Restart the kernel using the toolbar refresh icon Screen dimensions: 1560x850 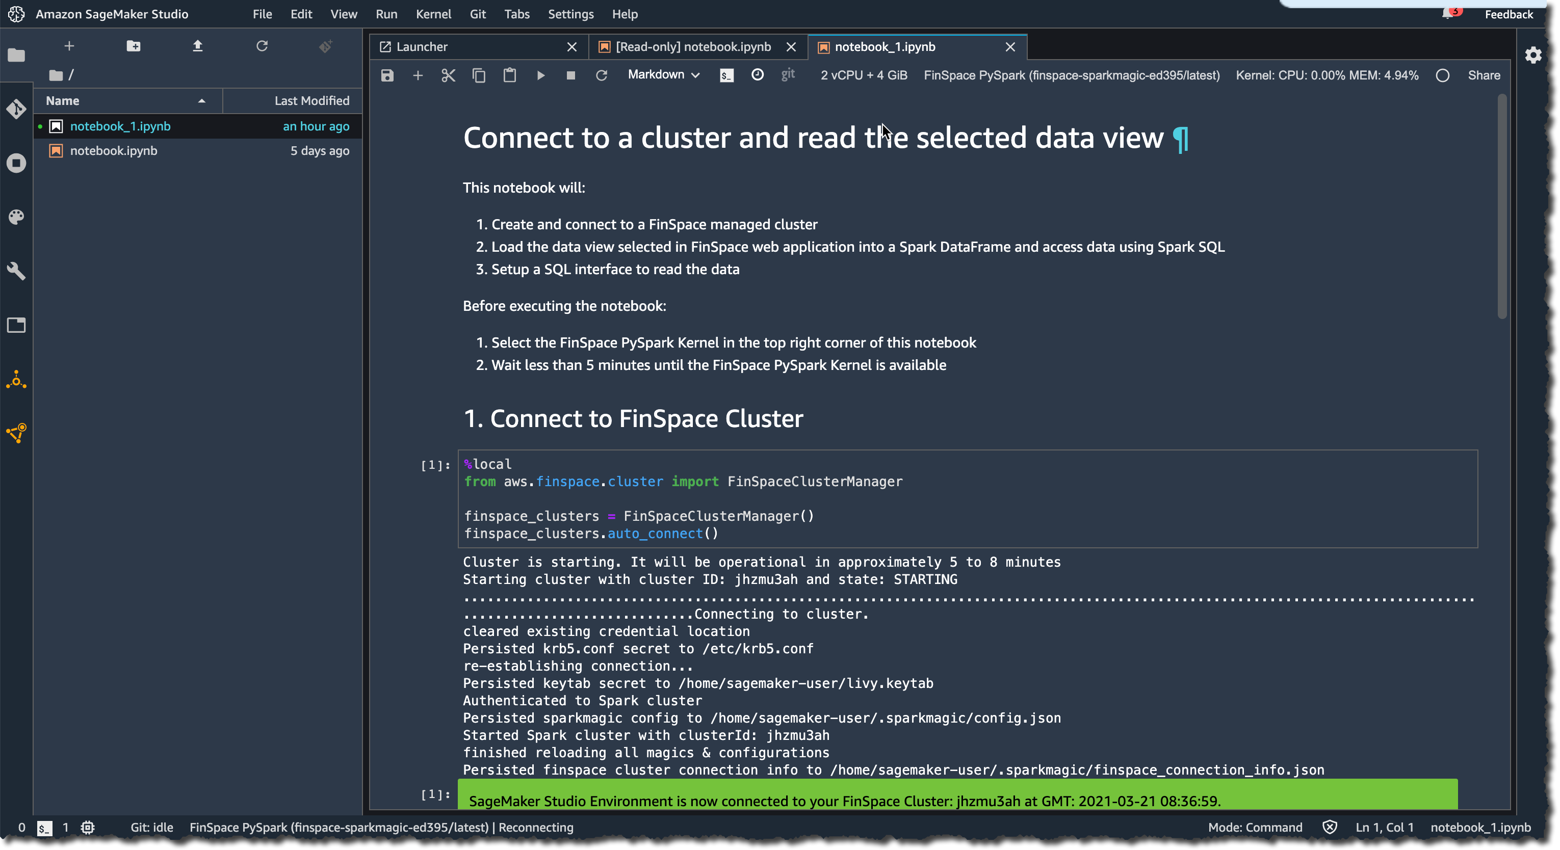[x=602, y=75]
